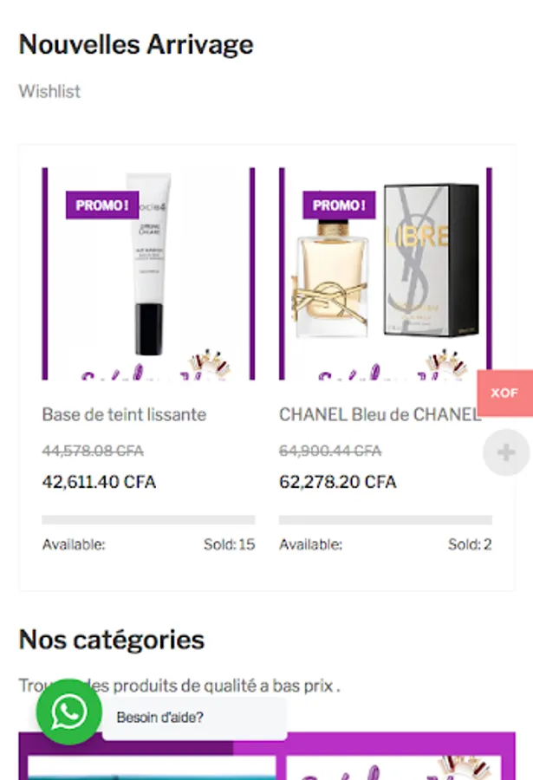Click the round plus button under XOF
This screenshot has width=533, height=780.
pyautogui.click(x=506, y=452)
